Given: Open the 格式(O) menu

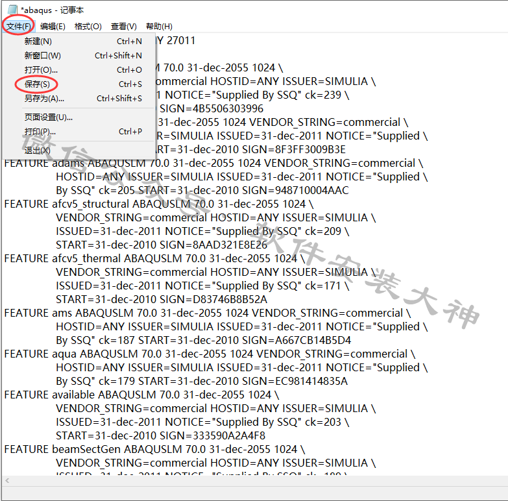Looking at the screenshot, I should click(x=88, y=26).
